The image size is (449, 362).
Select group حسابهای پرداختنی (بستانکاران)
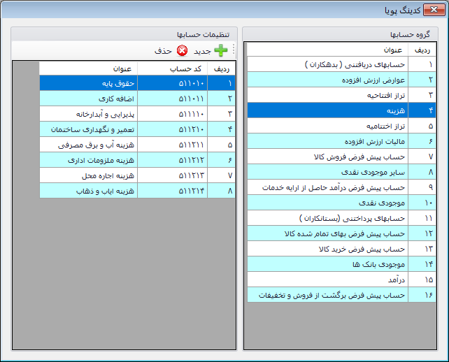341,218
